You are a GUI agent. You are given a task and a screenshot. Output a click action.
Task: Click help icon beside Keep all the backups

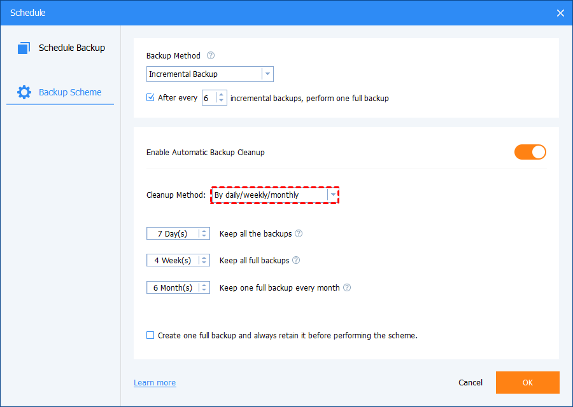(x=299, y=233)
